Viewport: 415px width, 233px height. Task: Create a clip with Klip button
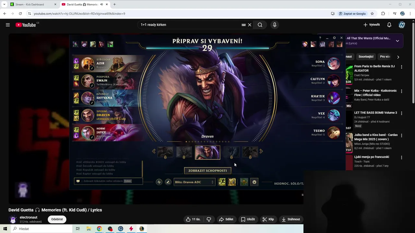pyautogui.click(x=268, y=219)
